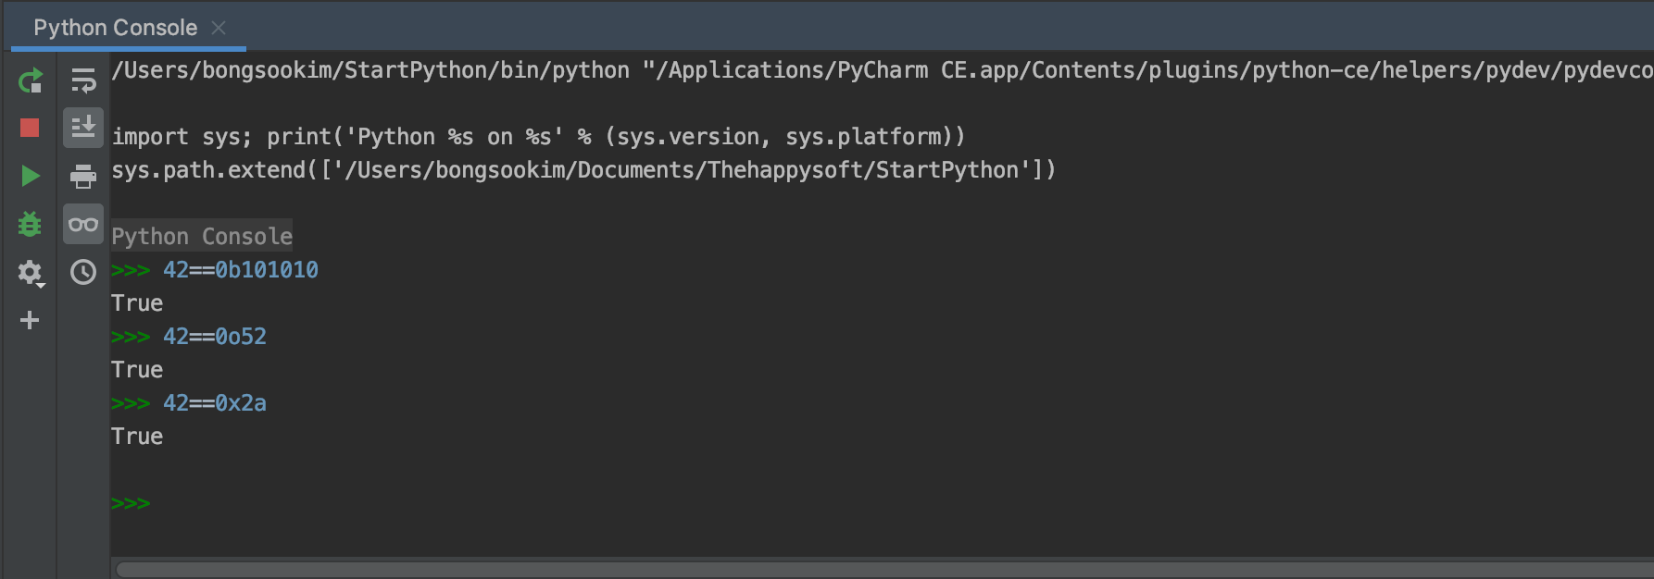The height and width of the screenshot is (579, 1654).
Task: Click the 42==0b101010 command line
Action: [241, 270]
